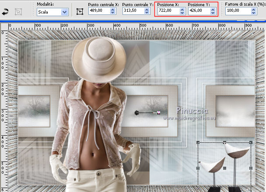This screenshot has height=192, width=266.
Task: Decrease Punto centrale Y value
Action: coord(147,13)
